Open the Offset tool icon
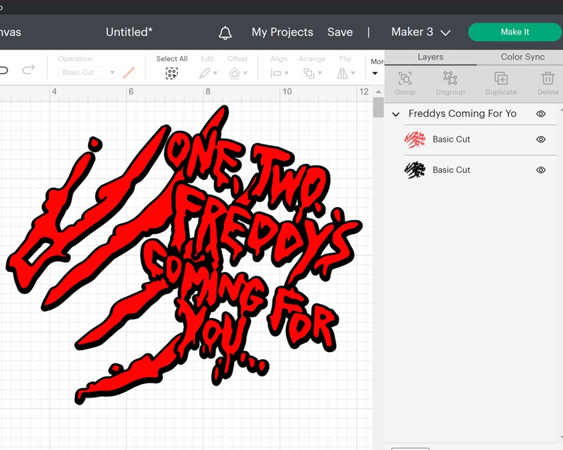Screen dimensions: 563x450 coord(235,74)
